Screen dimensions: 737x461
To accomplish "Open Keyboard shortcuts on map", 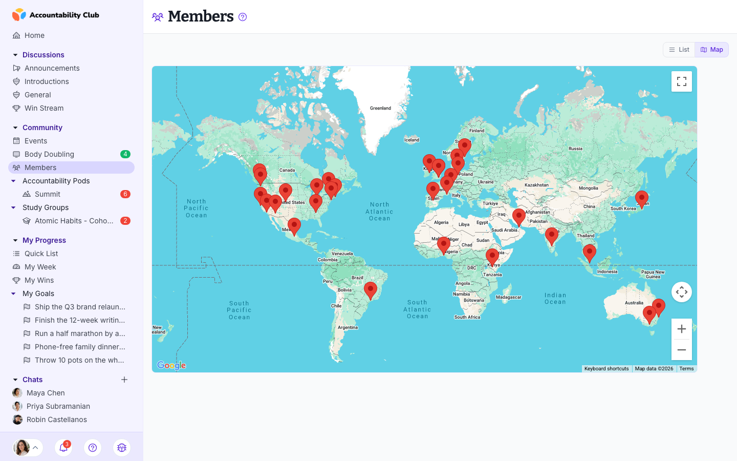I will click(606, 369).
